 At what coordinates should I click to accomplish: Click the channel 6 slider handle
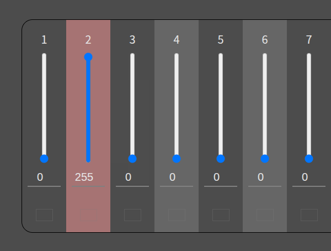click(265, 159)
